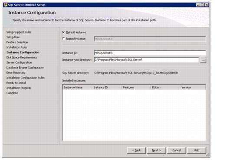Image resolution: width=250 pixels, height=160 pixels.
Task: Cancel the SQL Server setup
Action: click(177, 150)
